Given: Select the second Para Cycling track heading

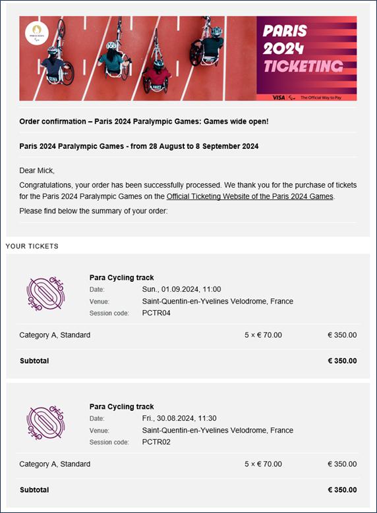Looking at the screenshot, I should point(121,406).
